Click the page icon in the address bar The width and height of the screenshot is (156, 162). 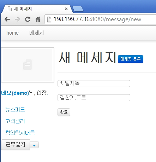(x=49, y=19)
